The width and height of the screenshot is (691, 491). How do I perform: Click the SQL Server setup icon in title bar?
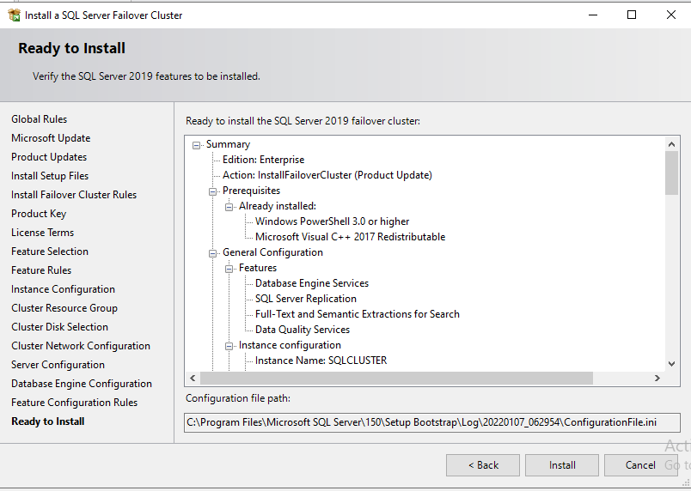[x=14, y=15]
